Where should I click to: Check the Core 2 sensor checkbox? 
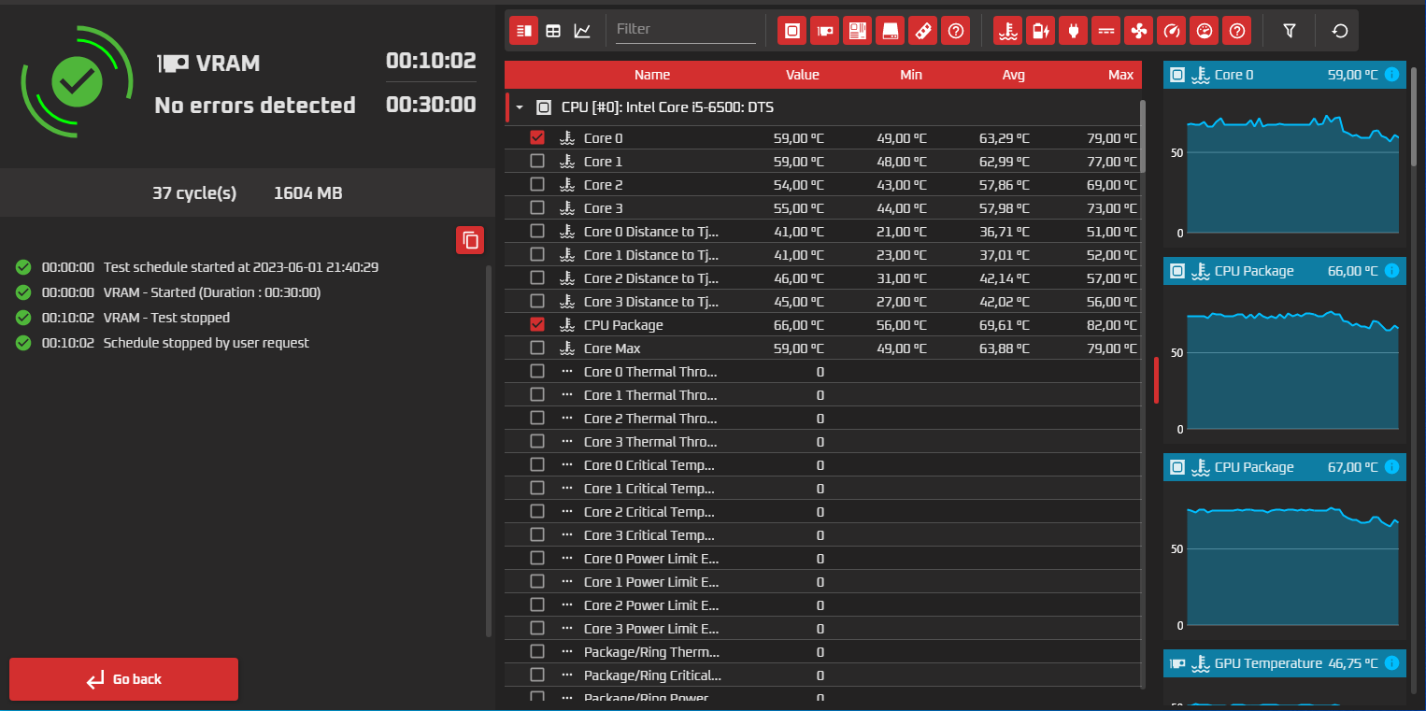pos(537,184)
